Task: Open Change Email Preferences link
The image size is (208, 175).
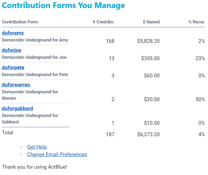Action: coord(57,154)
